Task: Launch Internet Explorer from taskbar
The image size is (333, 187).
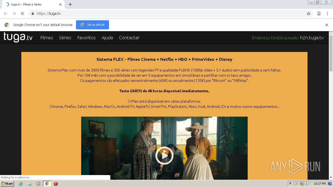Action: point(21,184)
